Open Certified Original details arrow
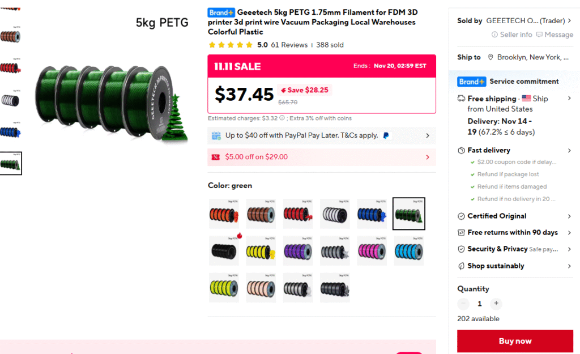 569,216
